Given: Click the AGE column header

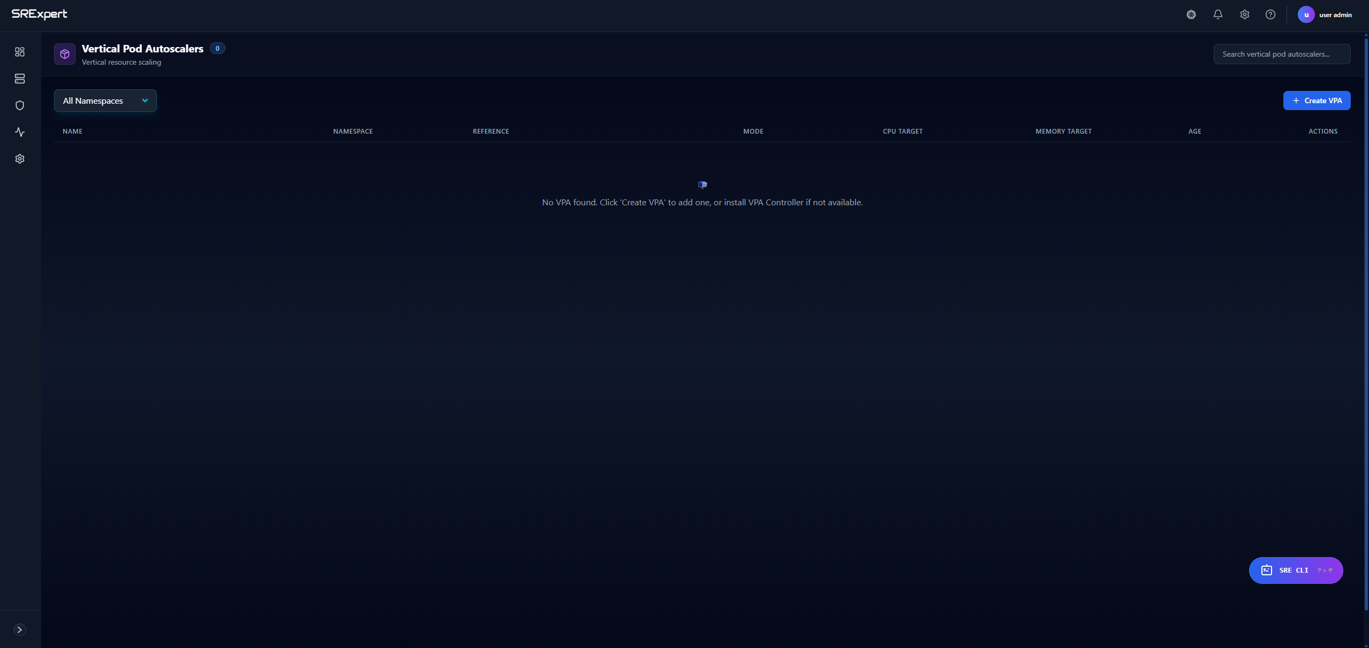Looking at the screenshot, I should [x=1194, y=132].
